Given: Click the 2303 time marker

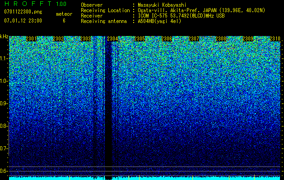Looking at the screenshot, I should coord(85,39).
